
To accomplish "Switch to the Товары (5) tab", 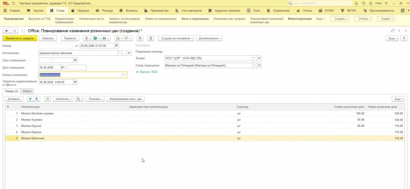I will (x=11, y=91).
